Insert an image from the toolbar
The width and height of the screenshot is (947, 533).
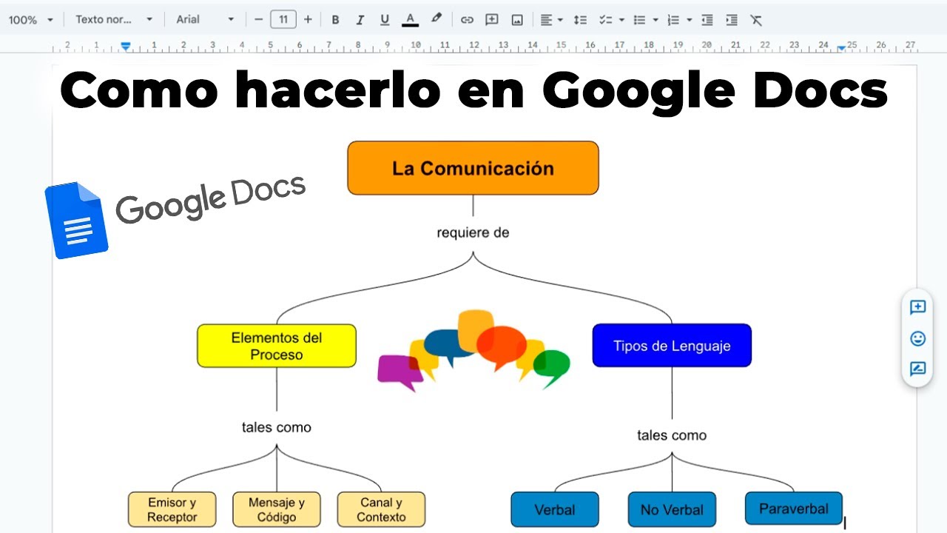click(517, 20)
